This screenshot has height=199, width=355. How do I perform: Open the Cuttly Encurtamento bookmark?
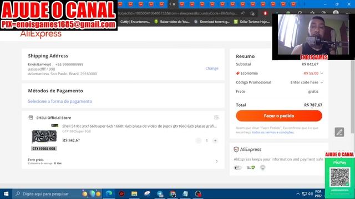click(x=135, y=22)
